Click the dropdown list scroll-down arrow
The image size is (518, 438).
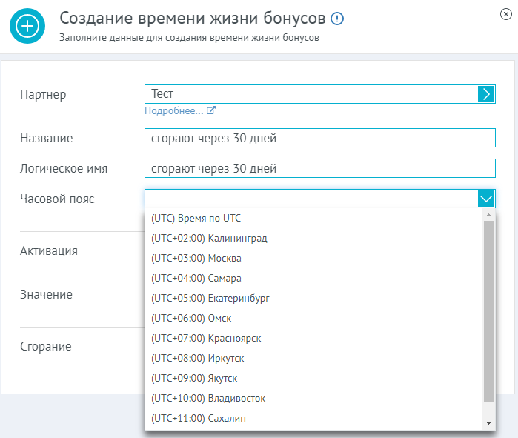coord(488,423)
